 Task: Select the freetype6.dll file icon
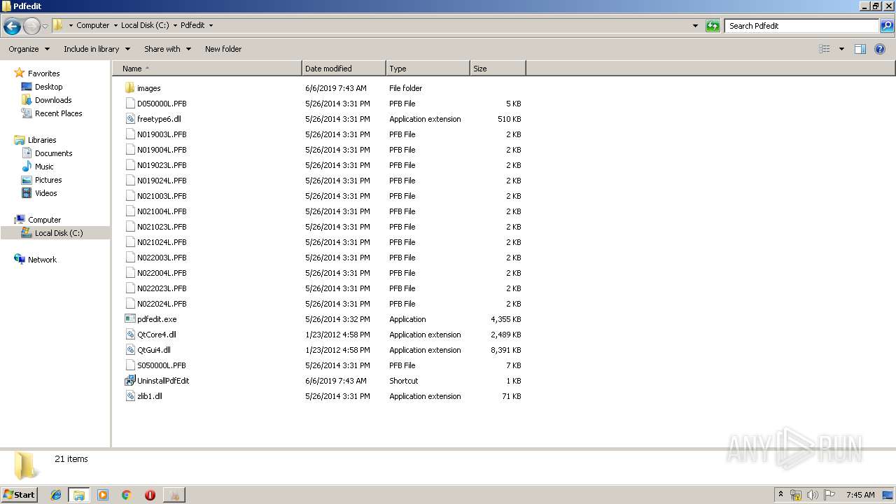129,119
